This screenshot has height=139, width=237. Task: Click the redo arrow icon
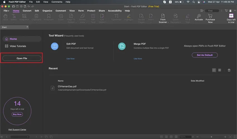(x=33, y=6)
